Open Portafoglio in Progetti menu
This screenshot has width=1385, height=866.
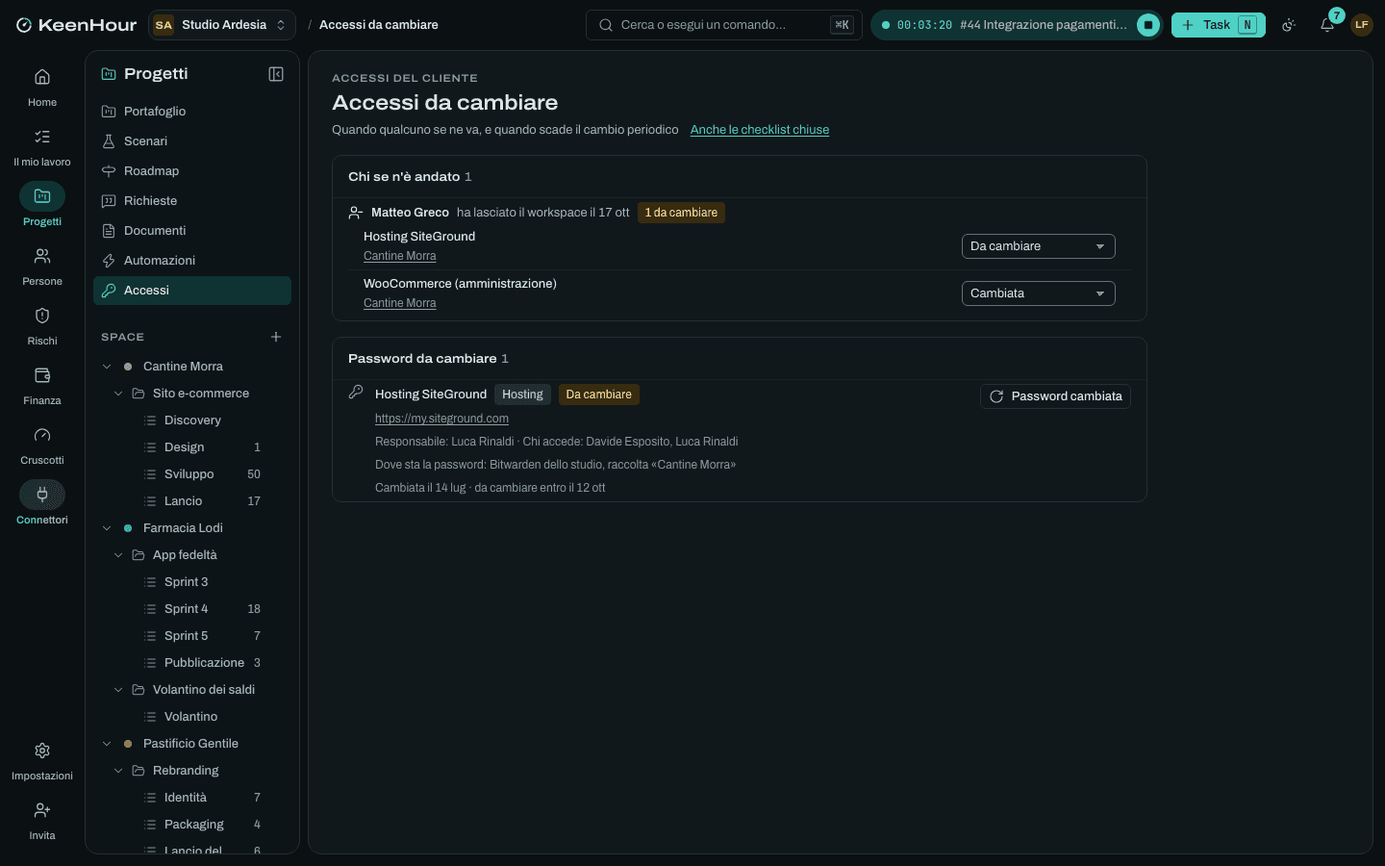pyautogui.click(x=192, y=112)
